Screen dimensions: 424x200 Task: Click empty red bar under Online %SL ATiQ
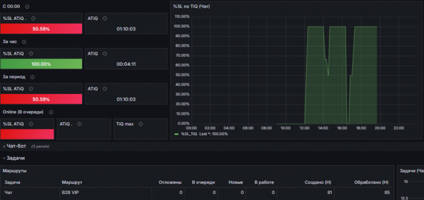point(27,134)
